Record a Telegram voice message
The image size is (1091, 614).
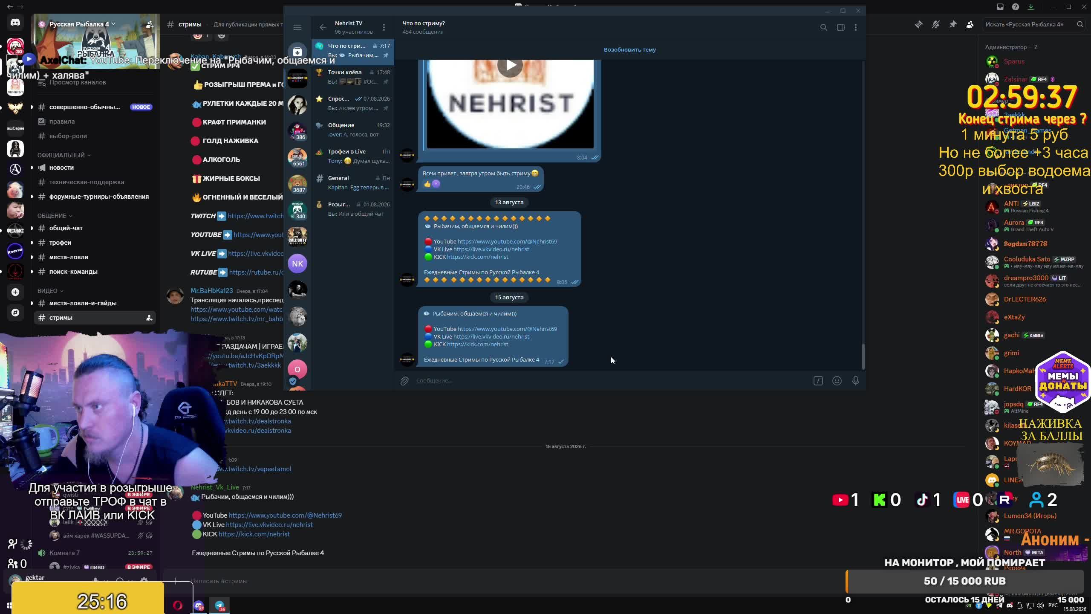[x=856, y=381]
